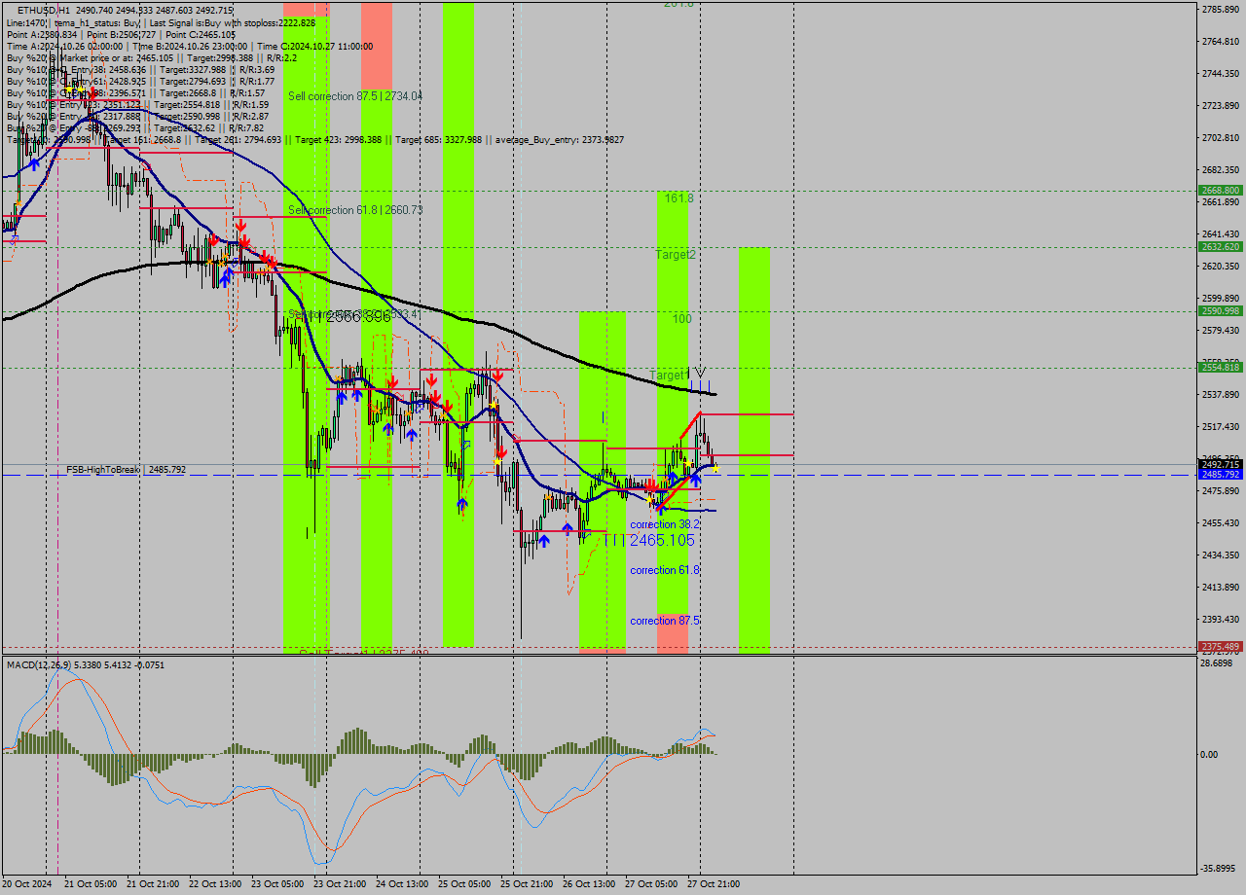Click the 2744.350 price axis value
The image size is (1246, 895).
coord(1221,74)
